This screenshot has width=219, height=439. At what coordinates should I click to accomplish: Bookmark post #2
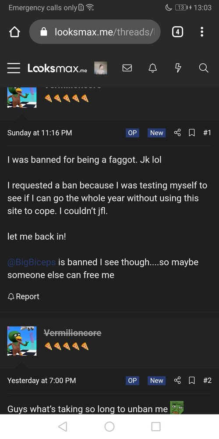tap(192, 381)
